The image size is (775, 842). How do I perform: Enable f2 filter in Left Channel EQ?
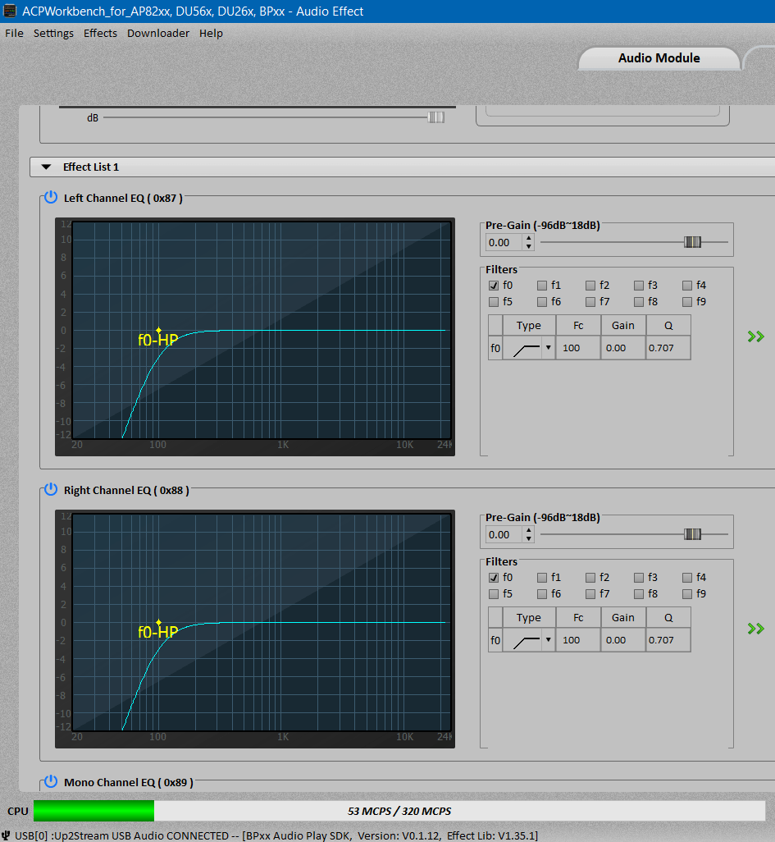590,286
